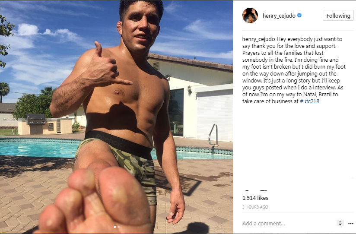Select the first carousel dot indicator
Viewport: 356px width, 234px height.
114,227
